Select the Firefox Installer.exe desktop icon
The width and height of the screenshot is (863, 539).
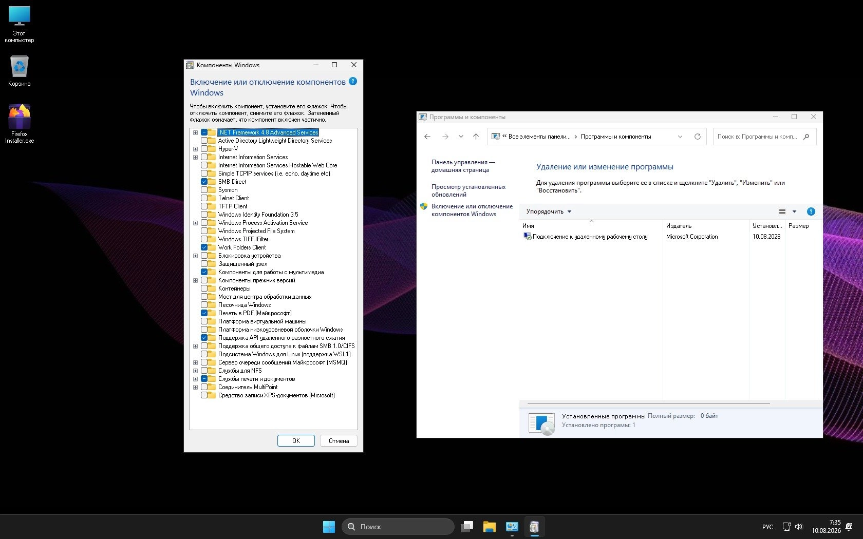pos(20,124)
